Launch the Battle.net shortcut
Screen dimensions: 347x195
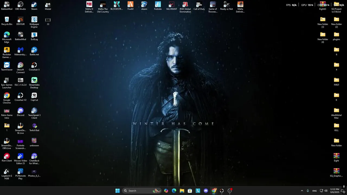(x=34, y=51)
